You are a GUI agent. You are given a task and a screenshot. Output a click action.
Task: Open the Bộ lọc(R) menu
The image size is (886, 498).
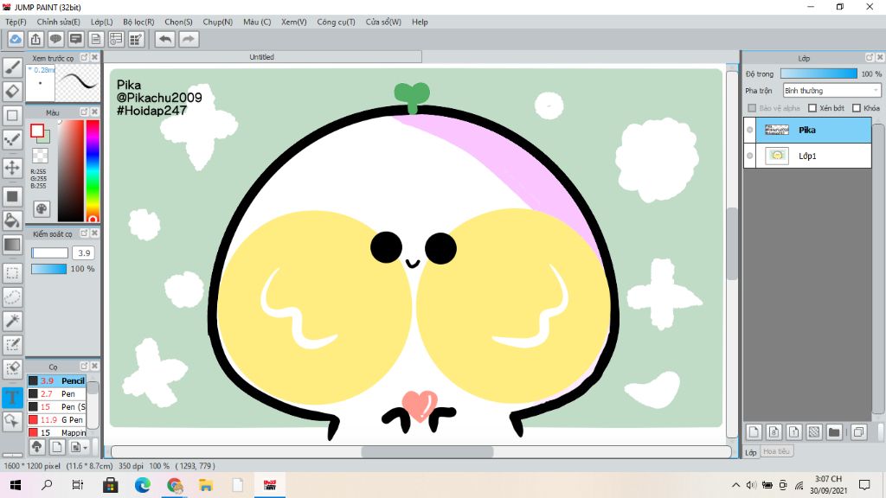click(x=138, y=22)
